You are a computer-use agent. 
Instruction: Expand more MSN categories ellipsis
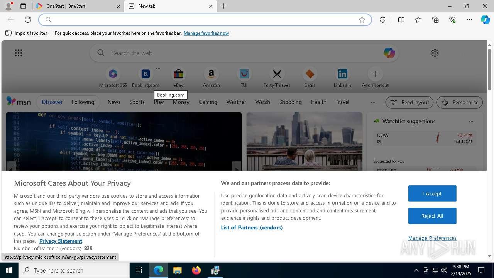(373, 102)
